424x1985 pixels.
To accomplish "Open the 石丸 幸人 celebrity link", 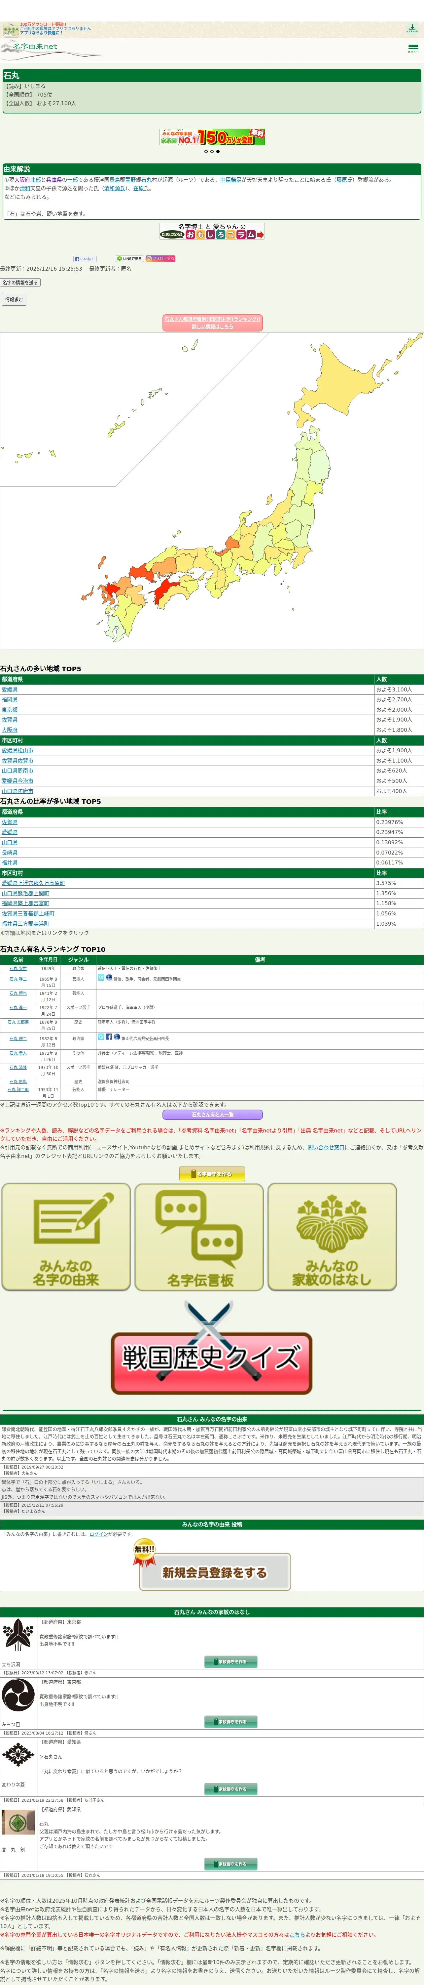I will coord(18,1053).
